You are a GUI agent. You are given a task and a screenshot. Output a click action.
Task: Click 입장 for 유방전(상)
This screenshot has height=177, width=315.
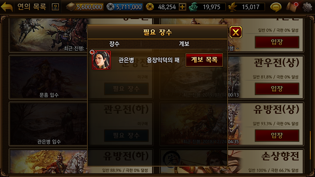point(277,135)
